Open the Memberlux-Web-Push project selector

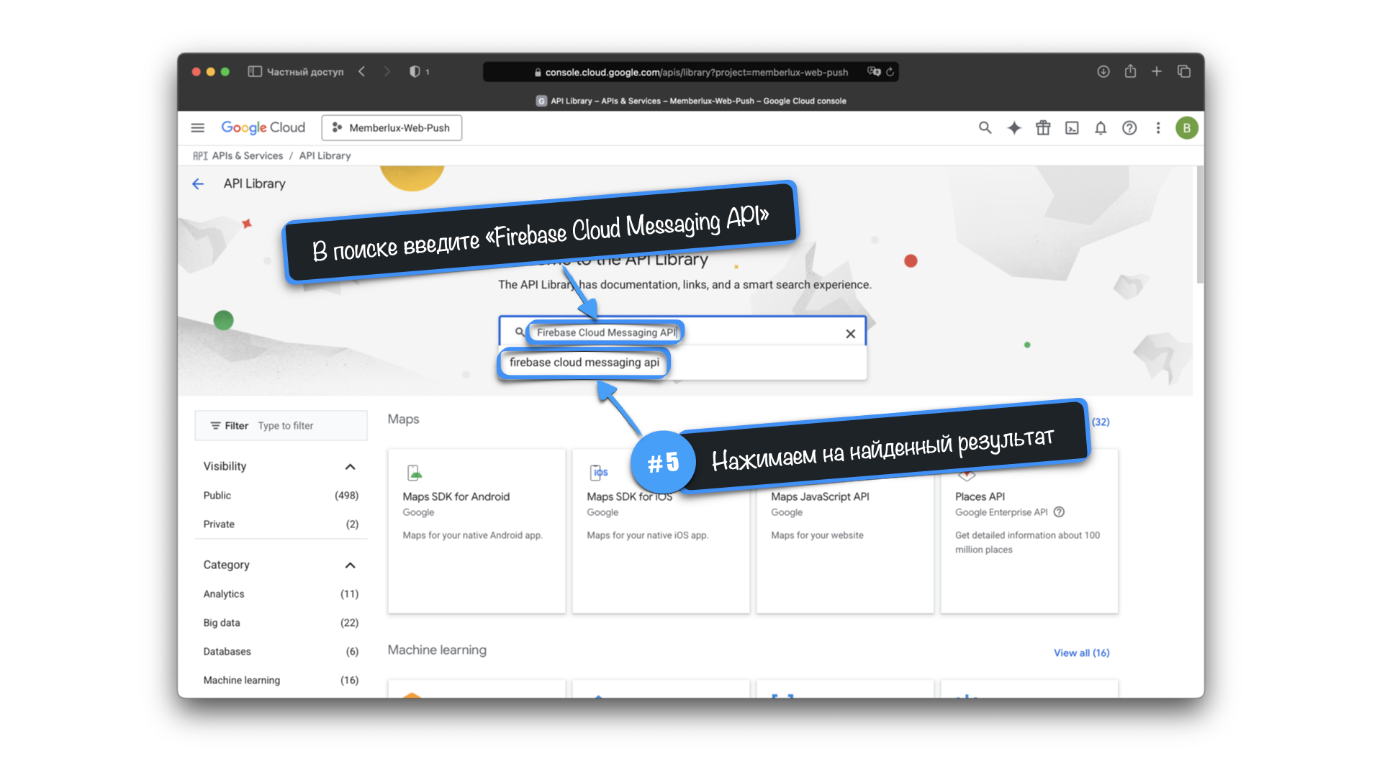click(x=392, y=128)
